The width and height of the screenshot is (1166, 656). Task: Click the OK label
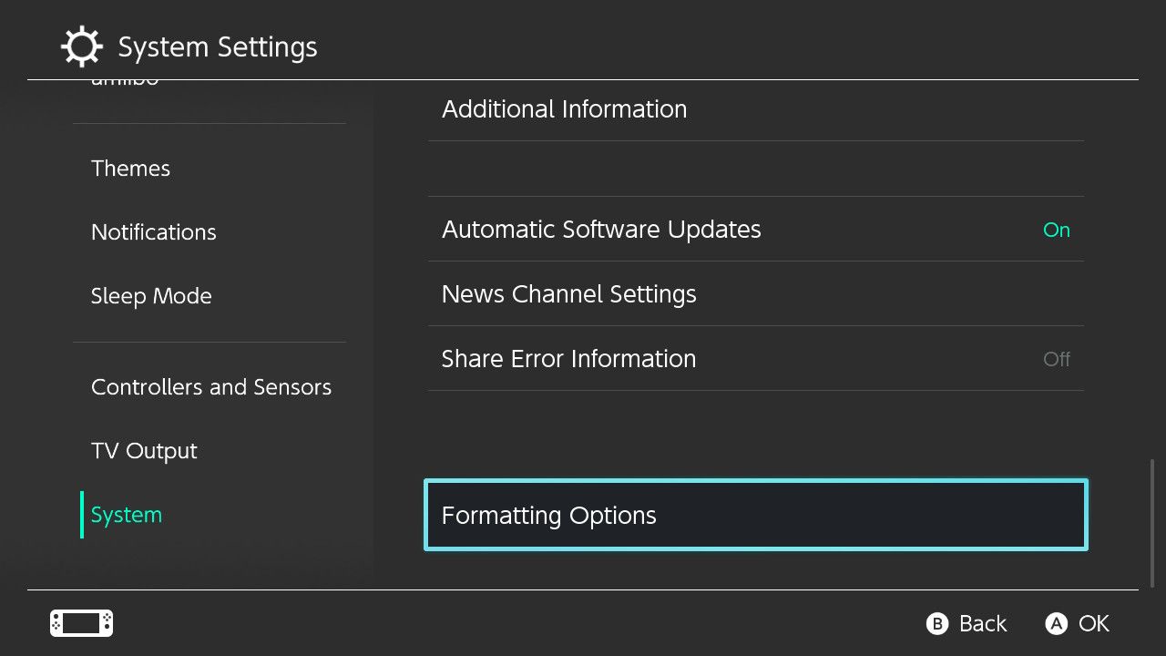pos(1093,623)
